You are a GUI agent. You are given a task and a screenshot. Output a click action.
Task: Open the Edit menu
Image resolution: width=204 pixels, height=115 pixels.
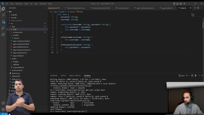12,4
